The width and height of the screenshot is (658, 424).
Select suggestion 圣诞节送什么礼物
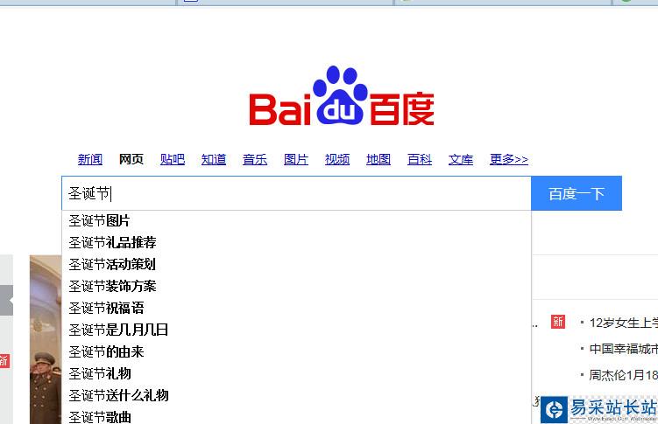click(296, 395)
